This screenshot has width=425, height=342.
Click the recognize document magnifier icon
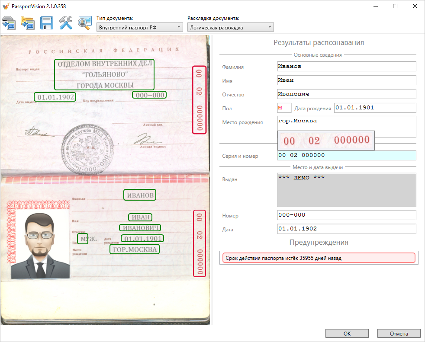tap(85, 23)
